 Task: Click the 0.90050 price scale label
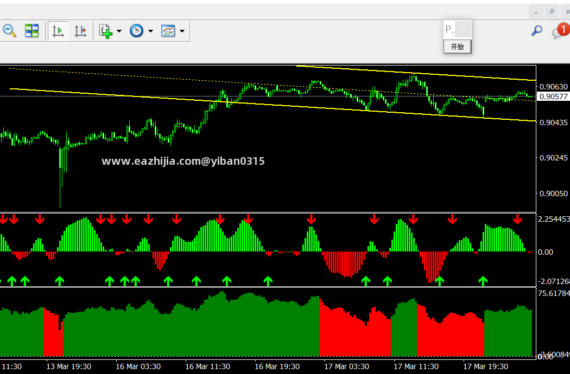(x=553, y=194)
